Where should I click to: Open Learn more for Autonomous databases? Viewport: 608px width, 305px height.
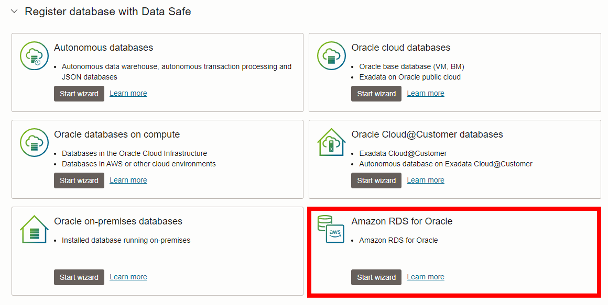(128, 93)
